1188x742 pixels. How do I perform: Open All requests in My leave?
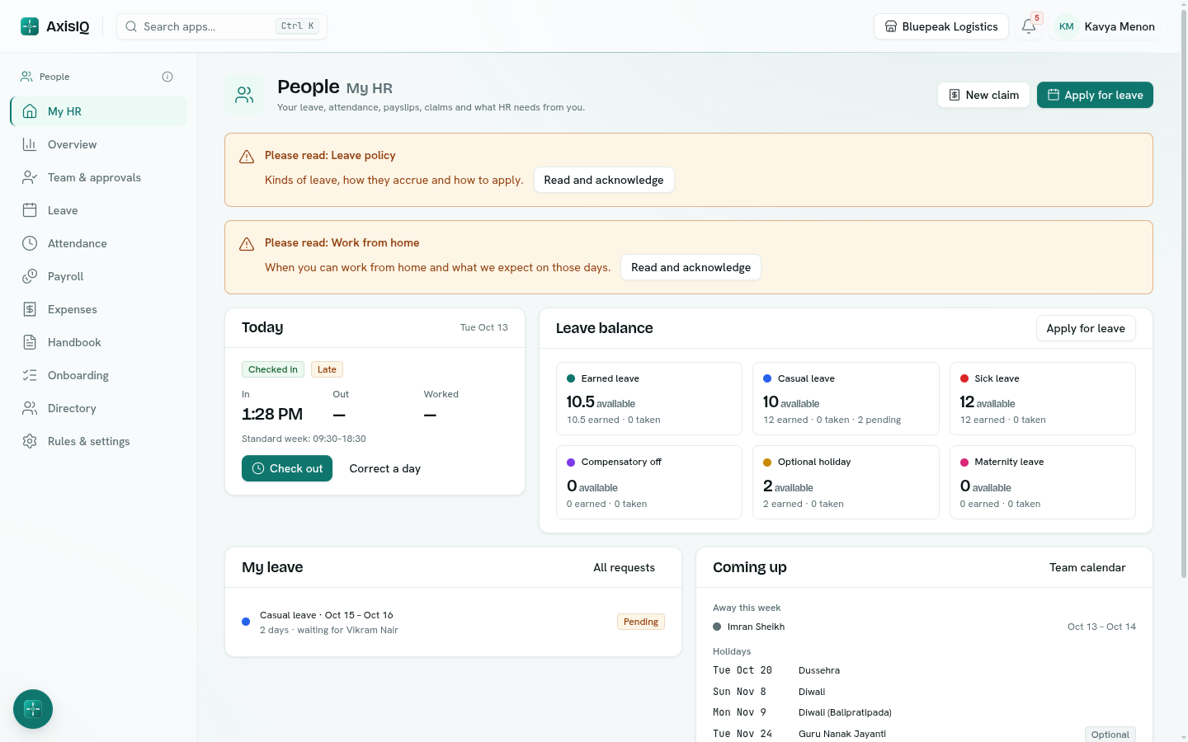(625, 567)
